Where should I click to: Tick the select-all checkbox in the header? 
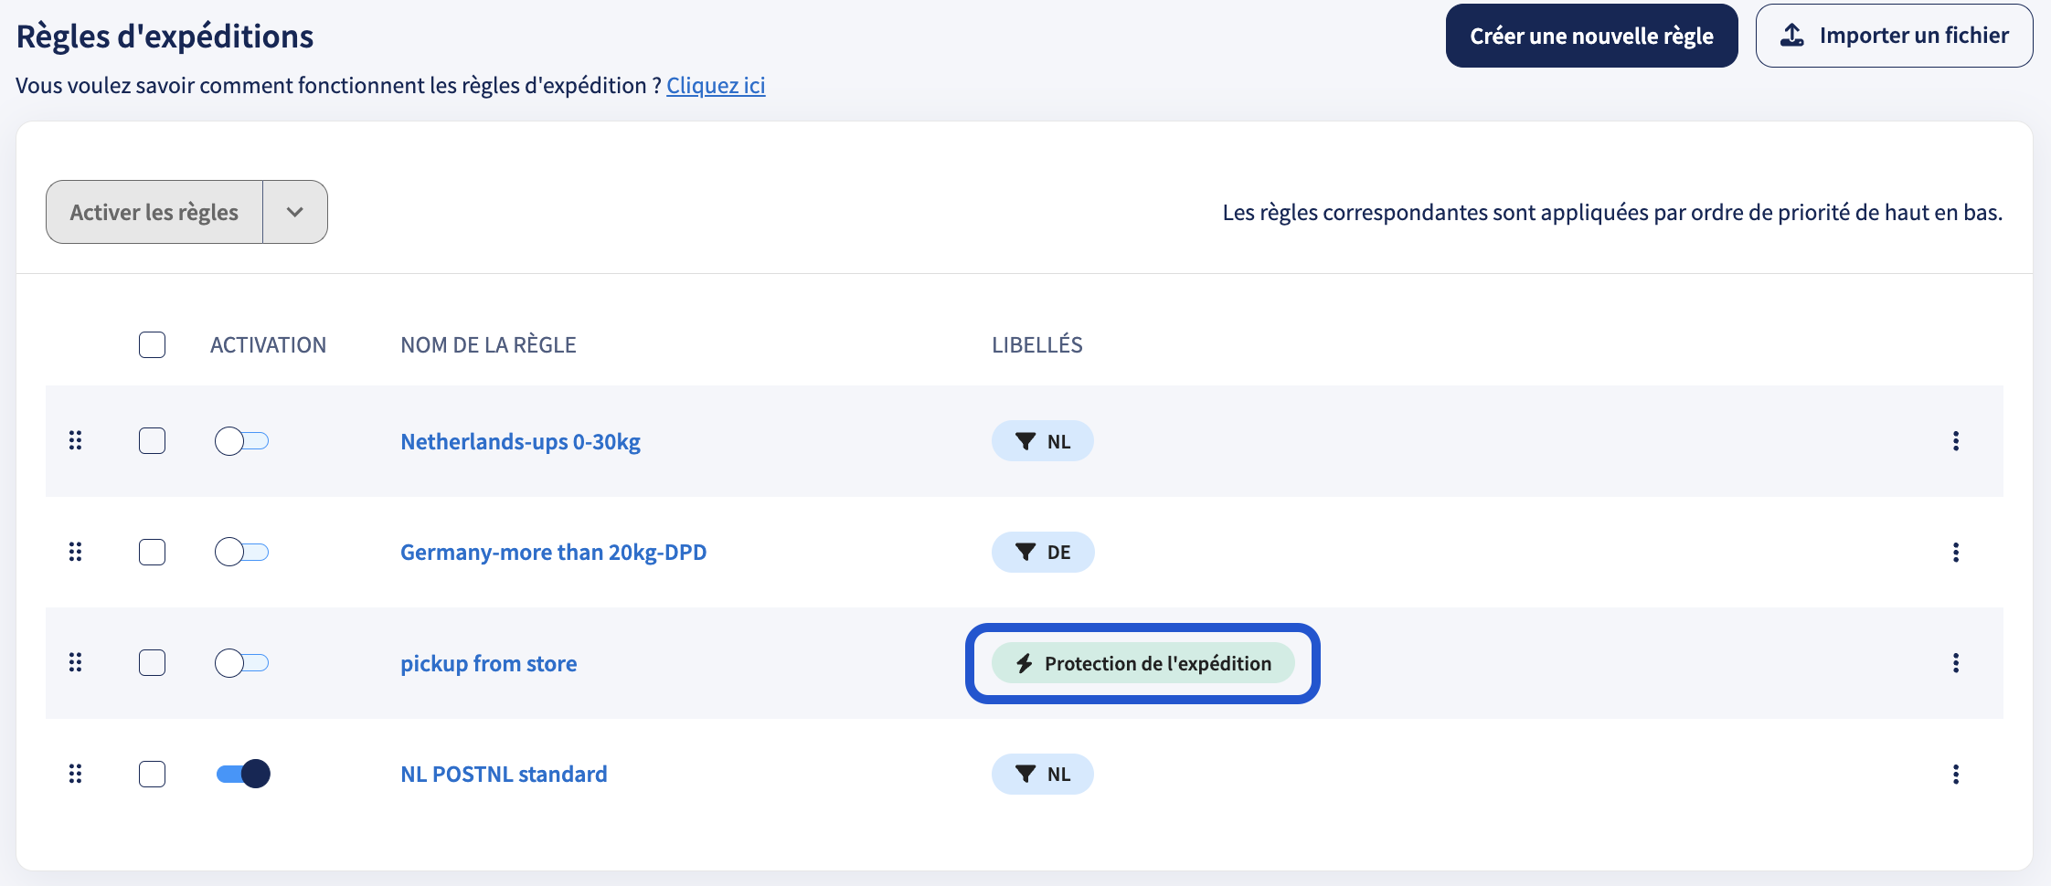152,344
